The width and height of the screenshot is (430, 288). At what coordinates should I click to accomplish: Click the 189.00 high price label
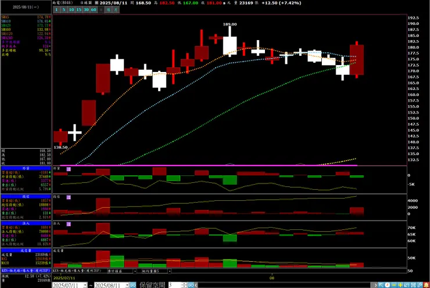[x=230, y=24]
